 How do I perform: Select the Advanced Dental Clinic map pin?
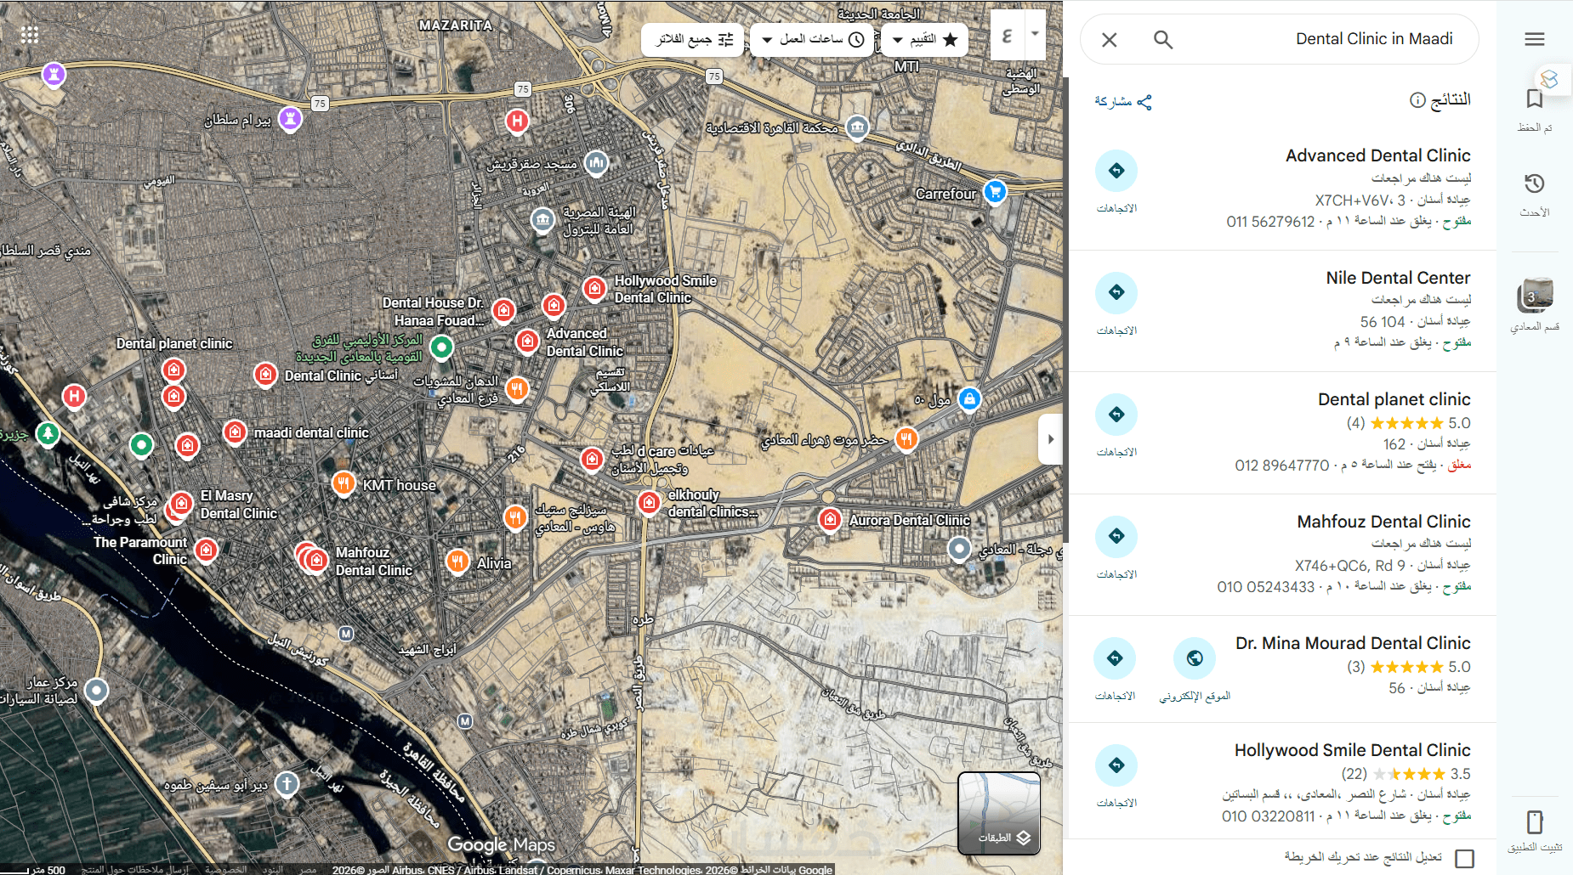pos(528,342)
